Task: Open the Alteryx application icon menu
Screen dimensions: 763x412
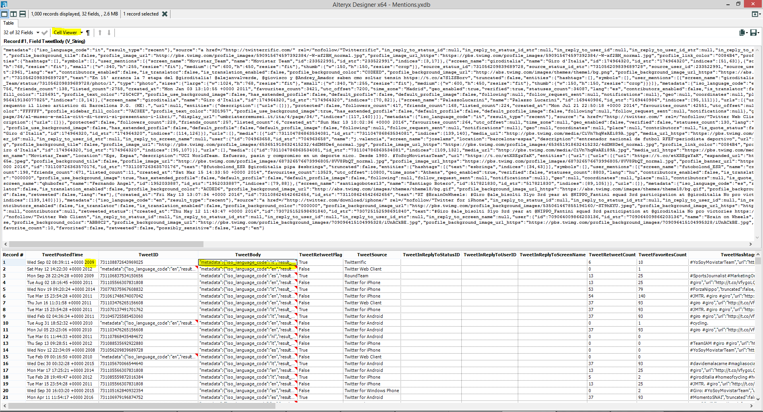Action: click(4, 4)
